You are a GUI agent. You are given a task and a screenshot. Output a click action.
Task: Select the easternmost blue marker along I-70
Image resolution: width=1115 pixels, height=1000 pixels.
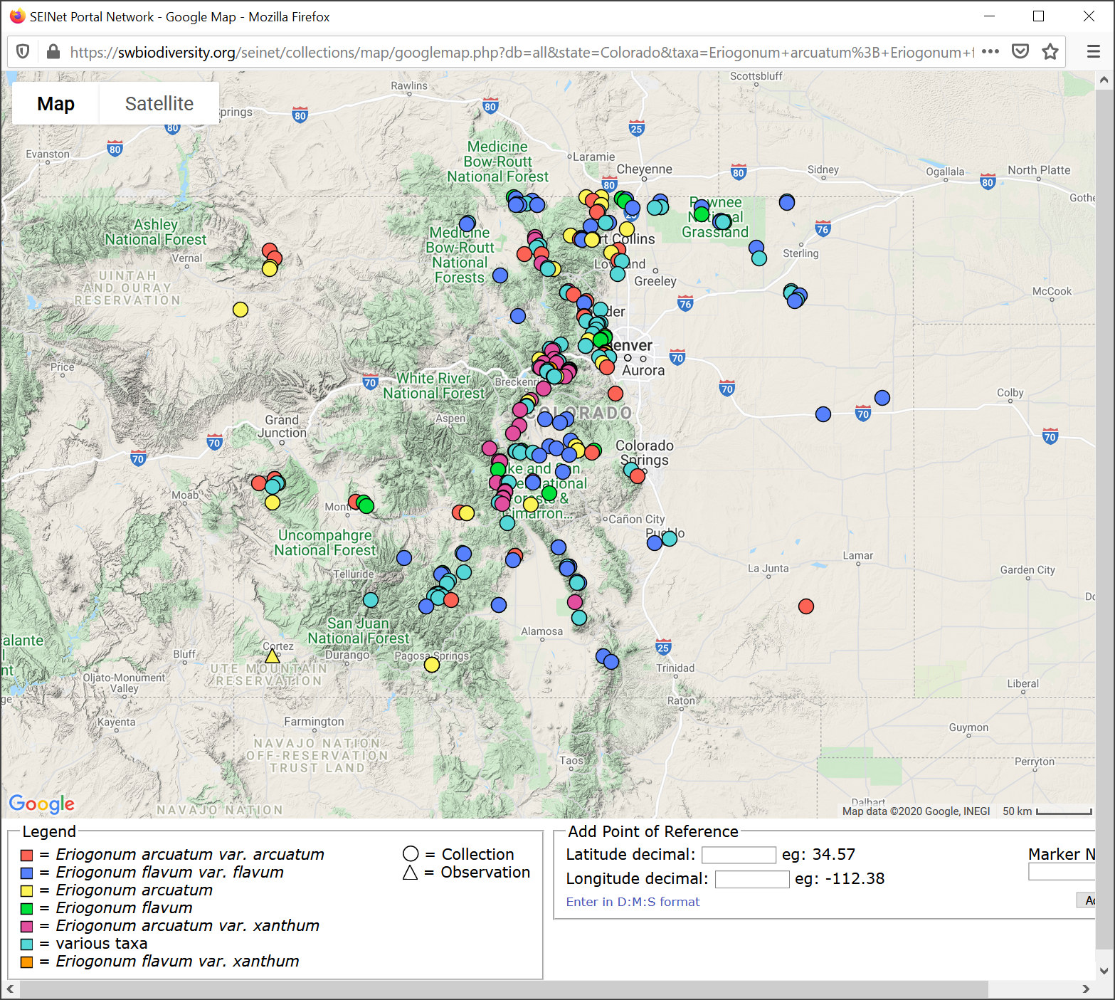coord(882,398)
